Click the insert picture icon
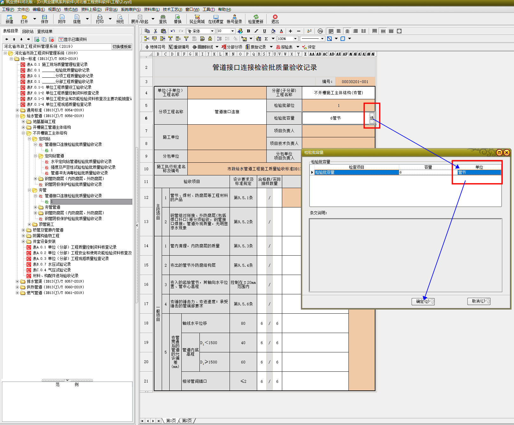The height and width of the screenshot is (425, 514). click(244, 39)
